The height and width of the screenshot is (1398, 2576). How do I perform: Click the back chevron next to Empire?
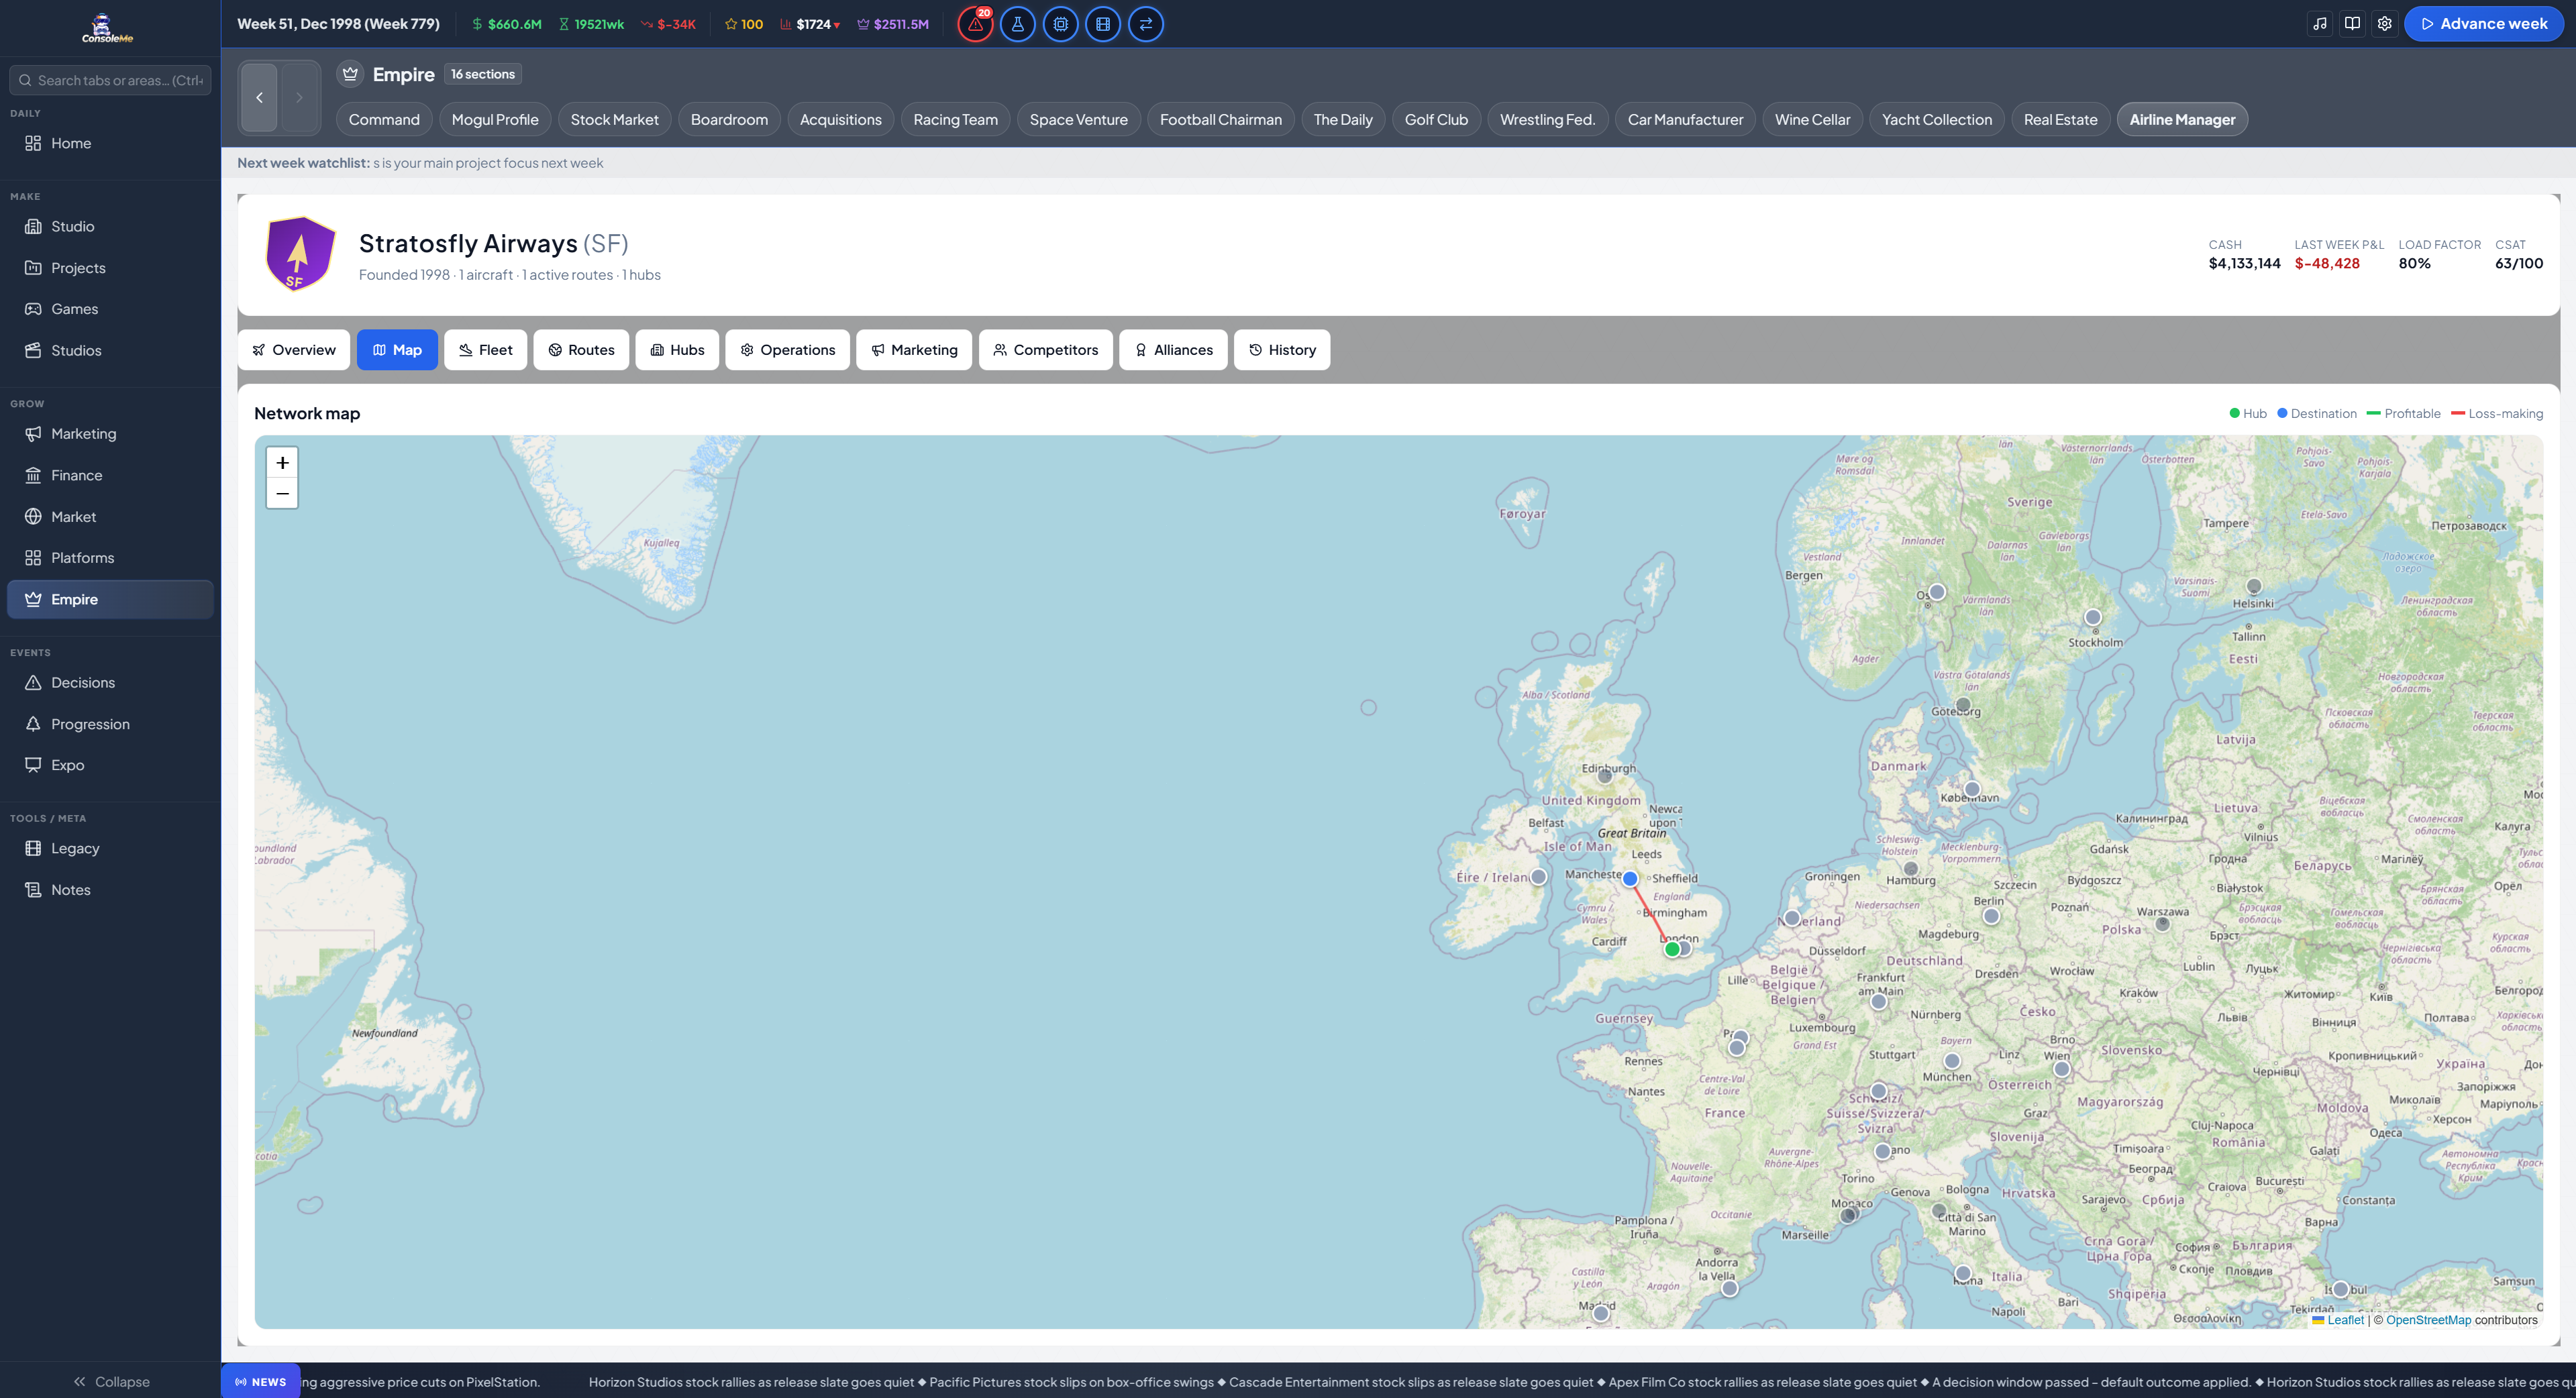pyautogui.click(x=259, y=97)
